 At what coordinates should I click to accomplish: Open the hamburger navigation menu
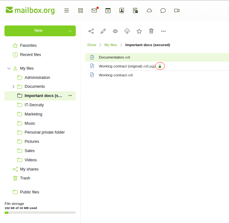67,10
